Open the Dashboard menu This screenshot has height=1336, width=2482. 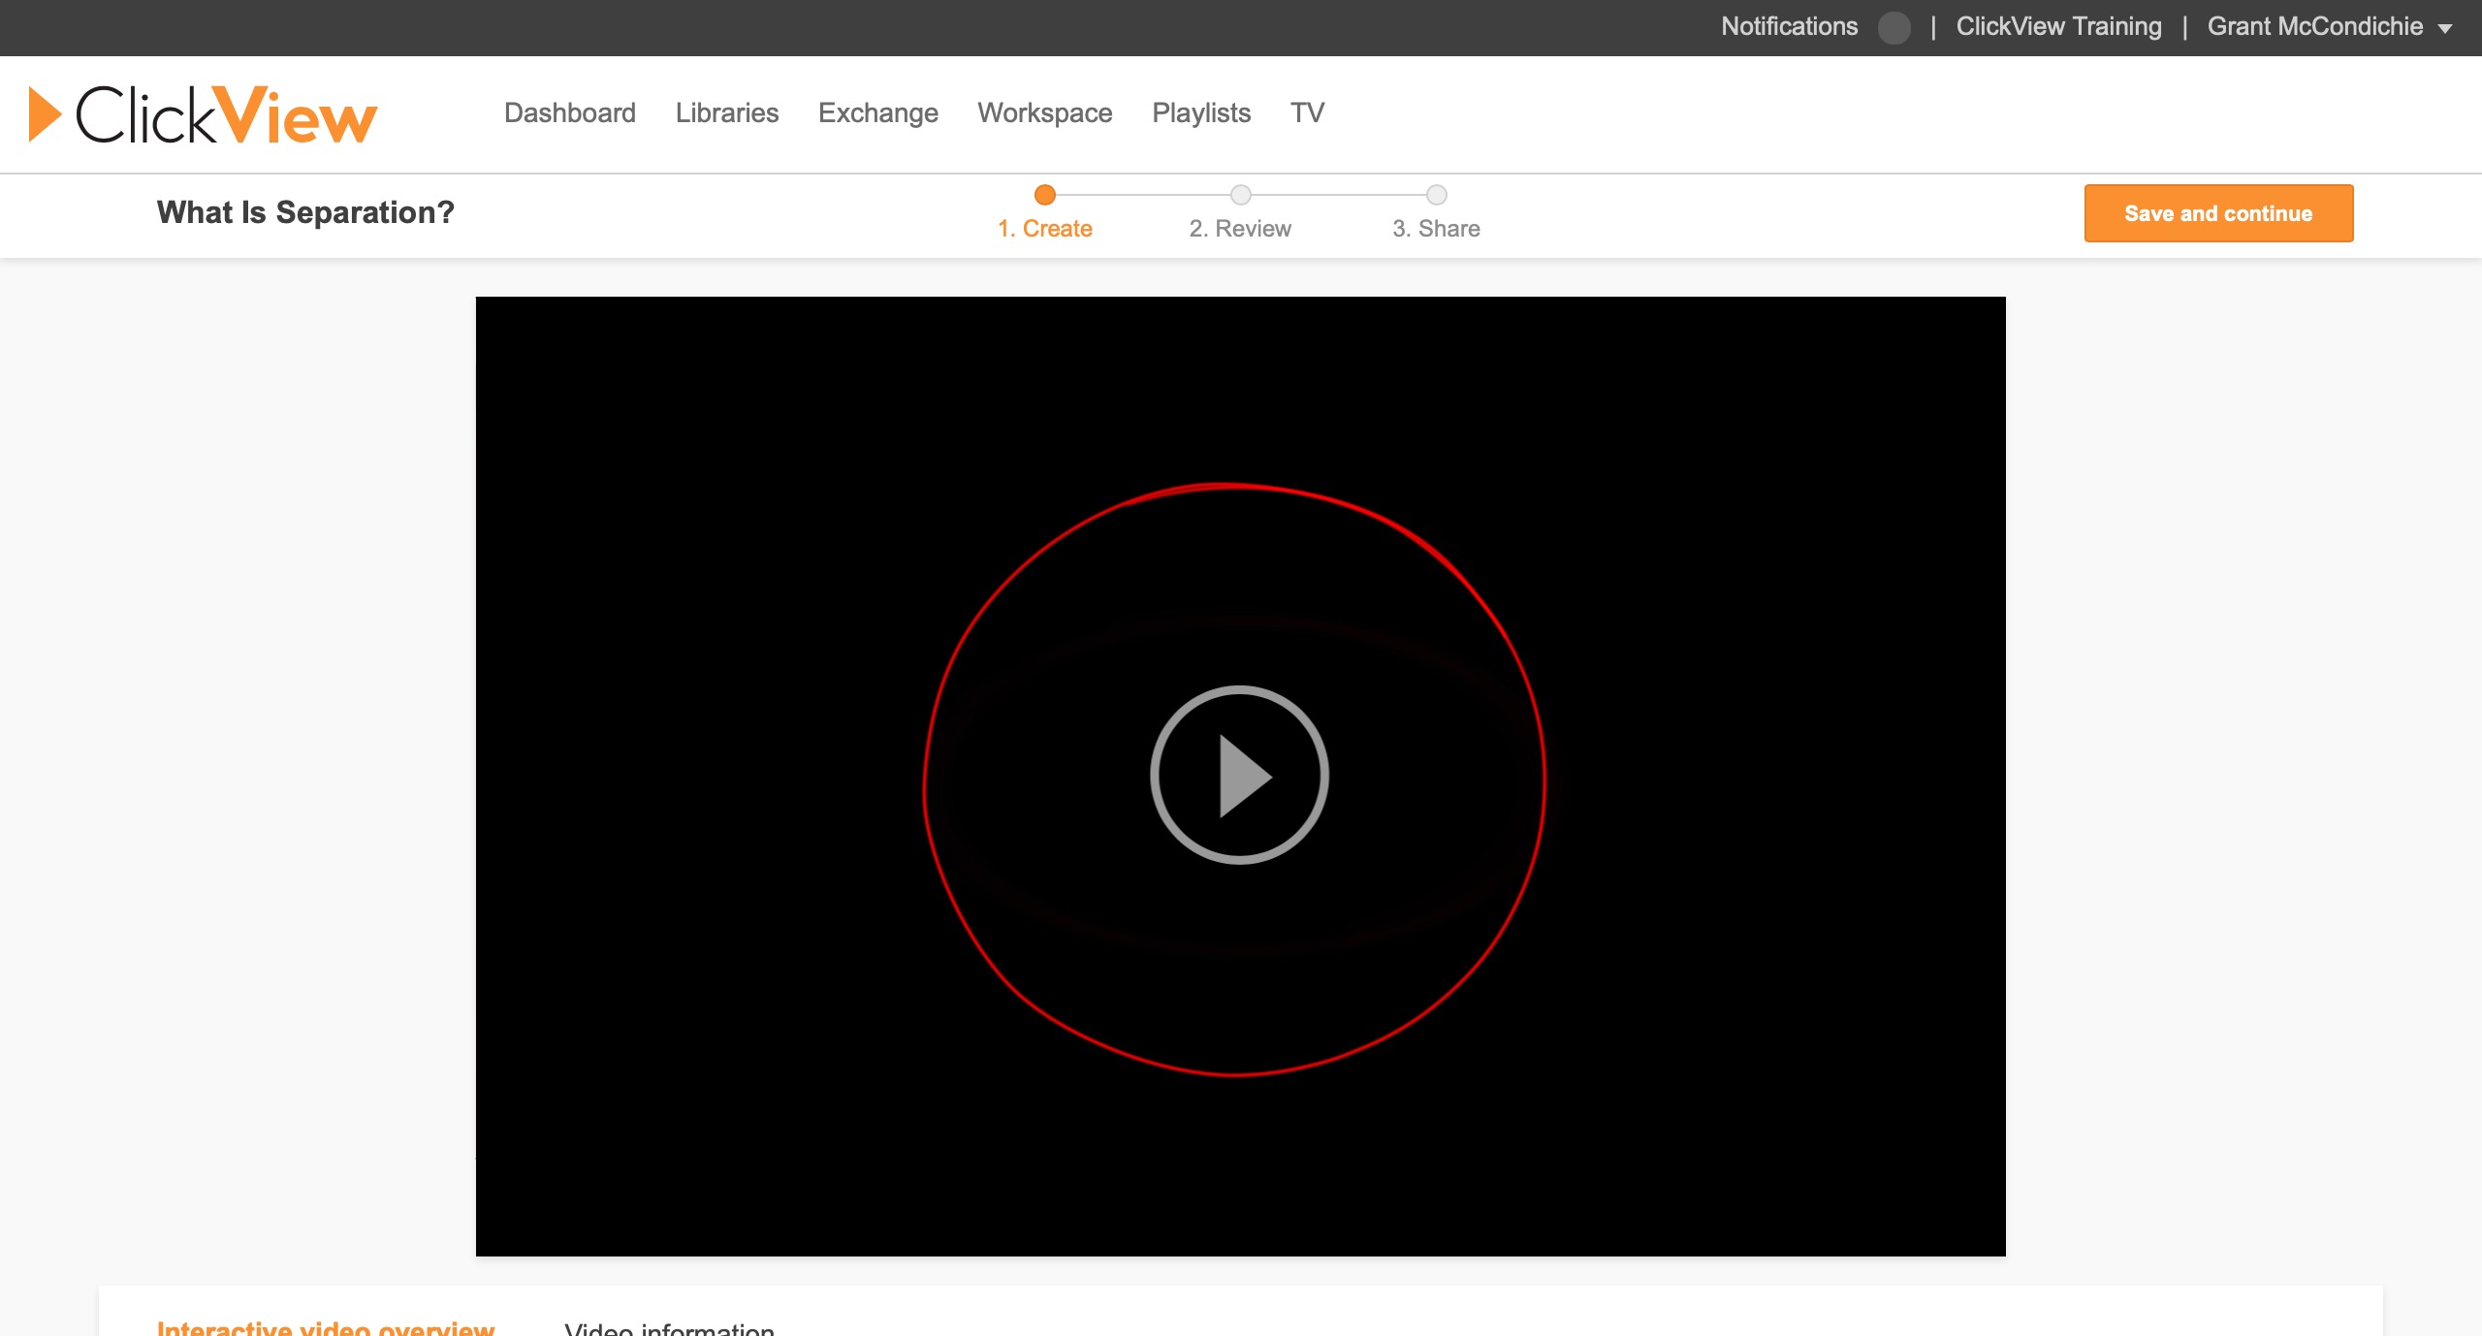click(x=569, y=113)
